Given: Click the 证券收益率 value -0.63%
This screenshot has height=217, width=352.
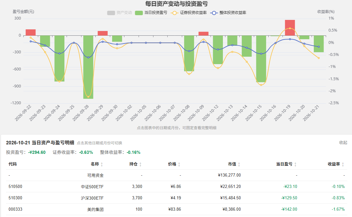Looking at the screenshot, I should pyautogui.click(x=86, y=153).
